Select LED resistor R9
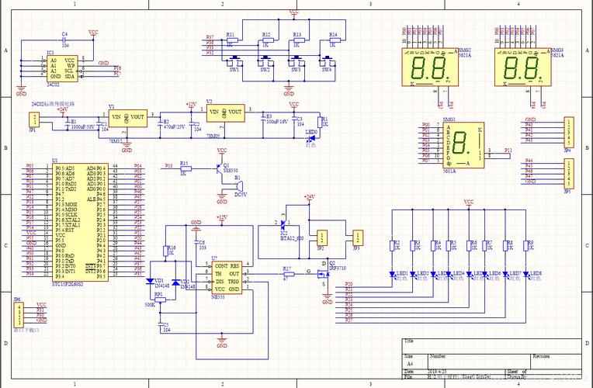The height and width of the screenshot is (388, 593). [x=525, y=246]
